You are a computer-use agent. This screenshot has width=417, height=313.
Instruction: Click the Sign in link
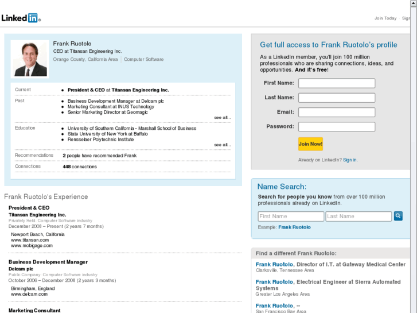(x=350, y=160)
